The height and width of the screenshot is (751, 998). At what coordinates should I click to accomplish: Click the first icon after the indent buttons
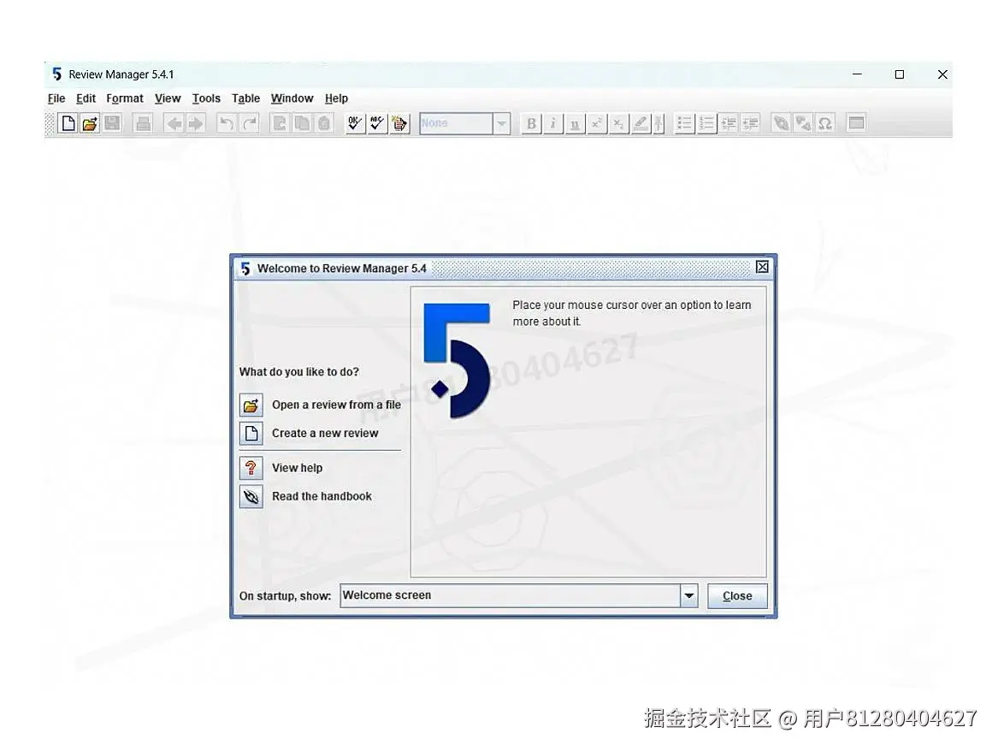pos(781,123)
